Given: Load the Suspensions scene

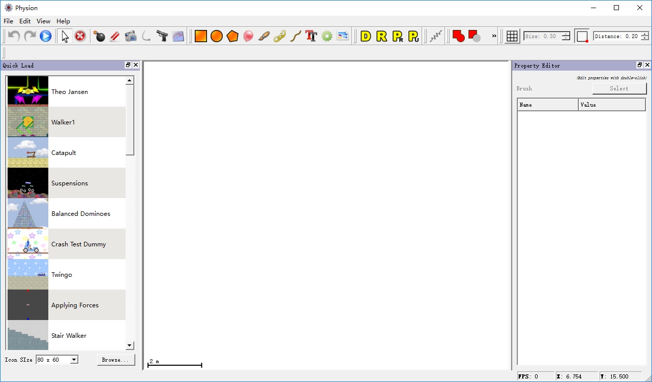Looking at the screenshot, I should click(x=66, y=183).
